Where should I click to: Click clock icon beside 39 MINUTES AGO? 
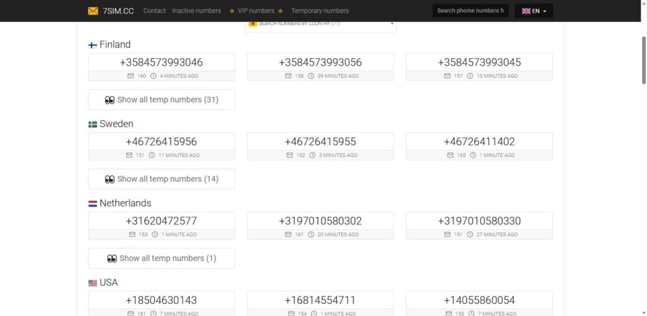(311, 76)
